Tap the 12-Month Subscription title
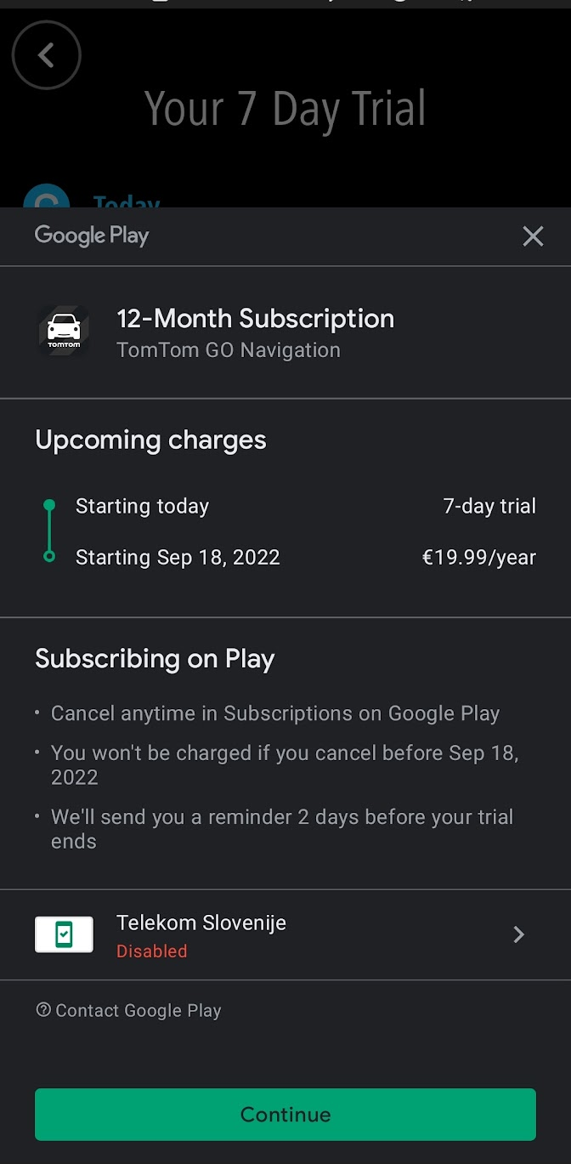Screen dimensions: 571x1164 (x=255, y=319)
